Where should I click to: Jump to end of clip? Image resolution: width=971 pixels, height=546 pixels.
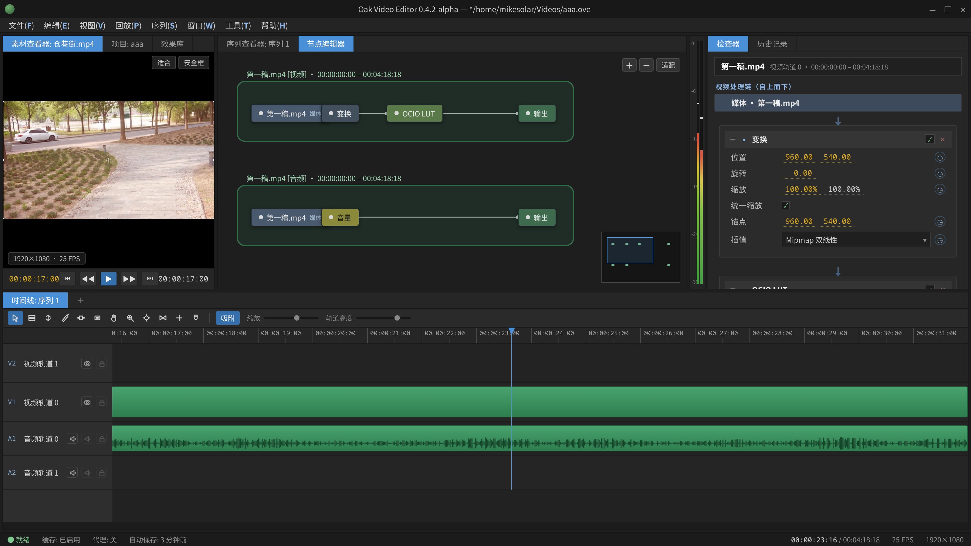150,279
